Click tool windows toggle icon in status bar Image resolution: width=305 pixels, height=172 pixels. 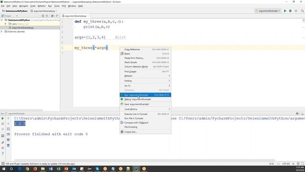coord(3,163)
